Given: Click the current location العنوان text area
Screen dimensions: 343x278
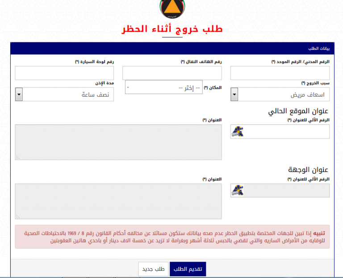Looking at the screenshot, I should tap(118, 142).
